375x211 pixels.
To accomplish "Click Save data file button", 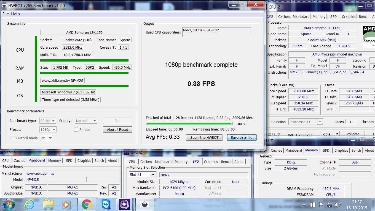I will pos(242,137).
